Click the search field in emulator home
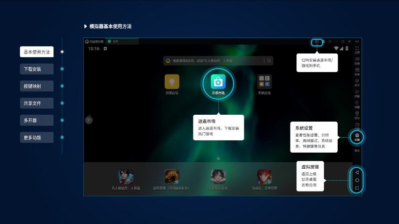The width and height of the screenshot is (399, 224). tap(218, 60)
